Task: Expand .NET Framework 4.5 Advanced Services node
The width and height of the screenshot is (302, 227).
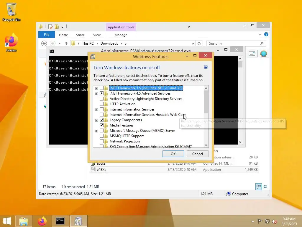Action: 96,94
